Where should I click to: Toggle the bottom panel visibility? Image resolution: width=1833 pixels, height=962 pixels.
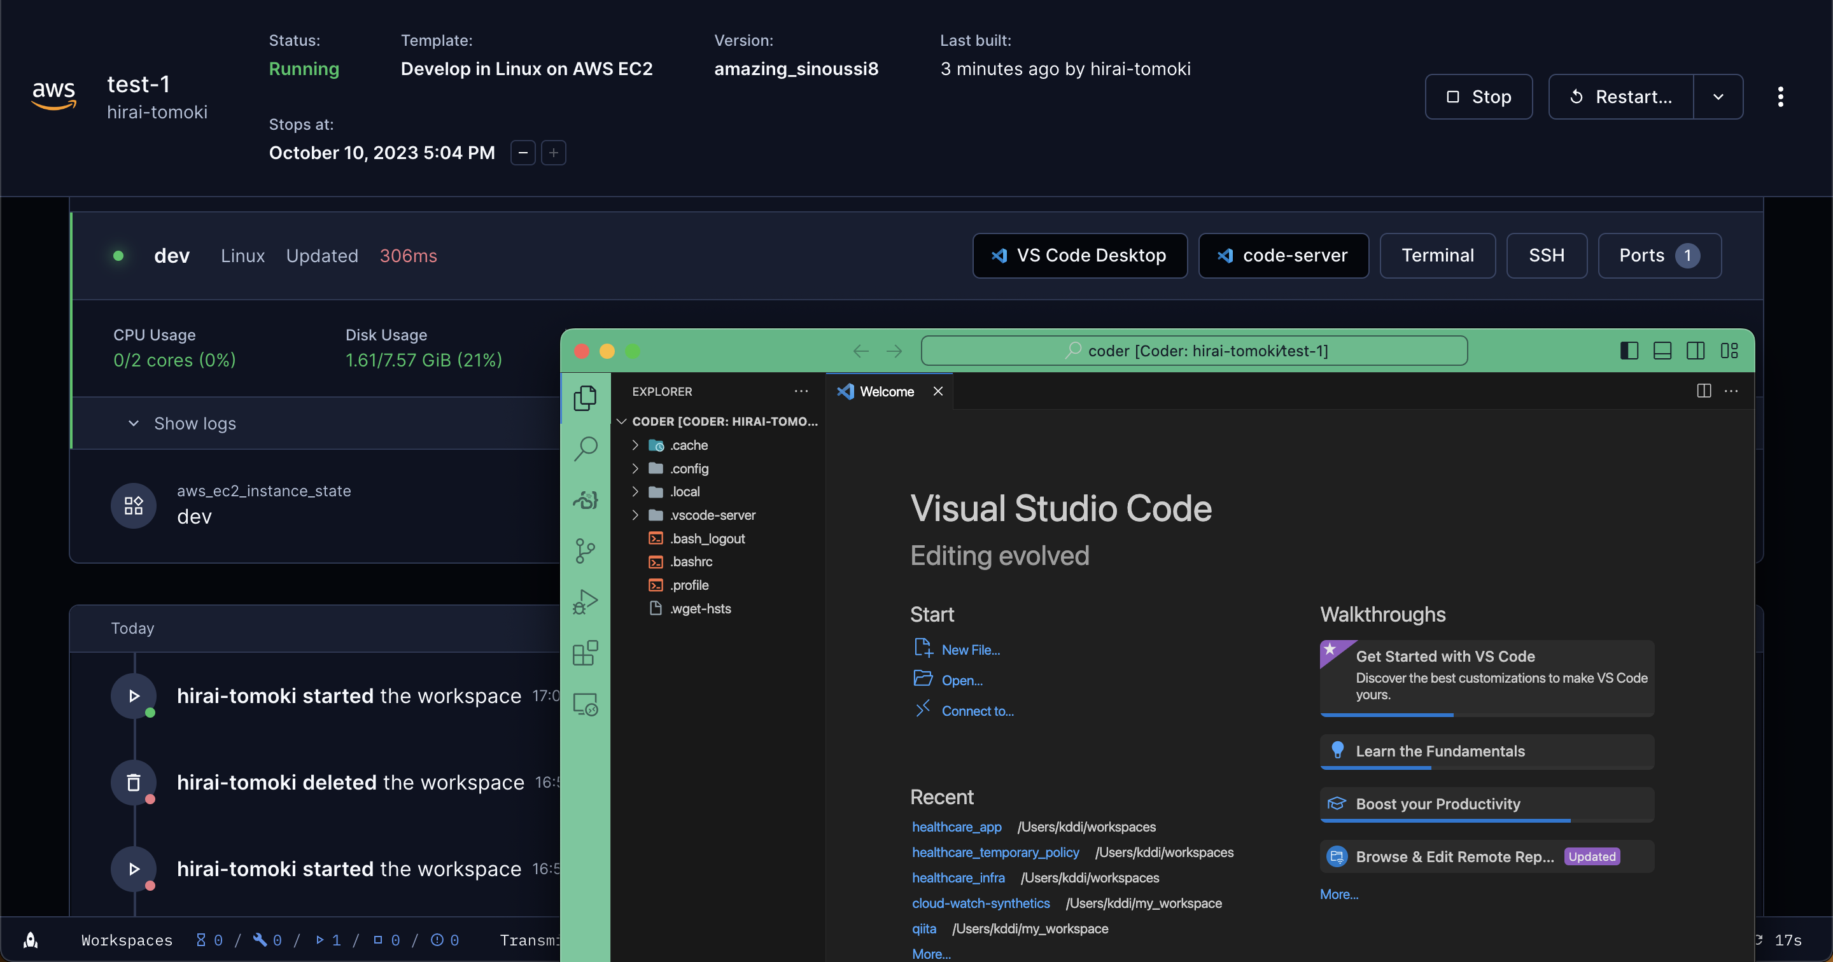[1662, 350]
